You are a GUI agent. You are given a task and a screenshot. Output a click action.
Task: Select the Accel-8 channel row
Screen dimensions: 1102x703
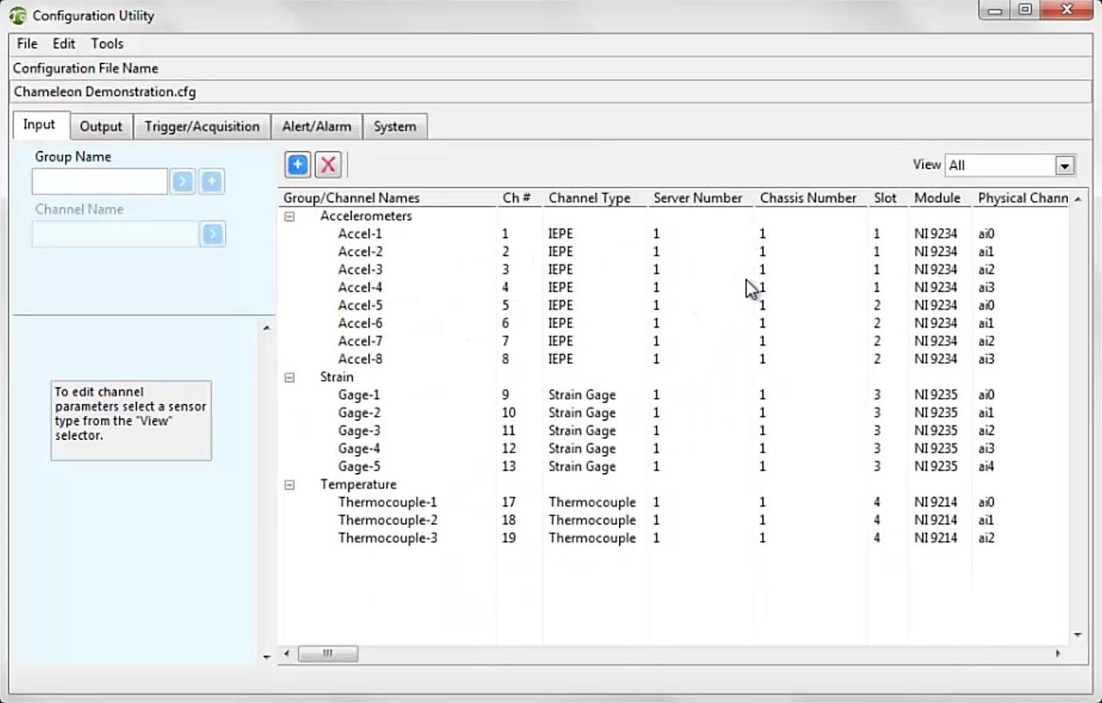tap(674, 359)
